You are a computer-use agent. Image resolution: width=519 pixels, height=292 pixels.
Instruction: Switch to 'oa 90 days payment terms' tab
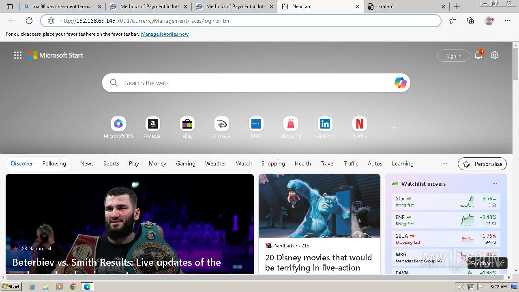point(62,6)
